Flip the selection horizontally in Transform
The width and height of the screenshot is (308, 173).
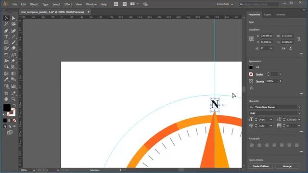(x=283, y=48)
